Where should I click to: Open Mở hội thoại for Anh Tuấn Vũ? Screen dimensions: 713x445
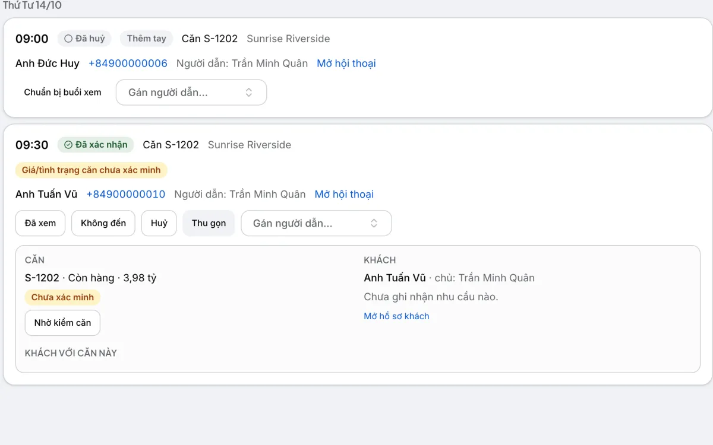[344, 194]
